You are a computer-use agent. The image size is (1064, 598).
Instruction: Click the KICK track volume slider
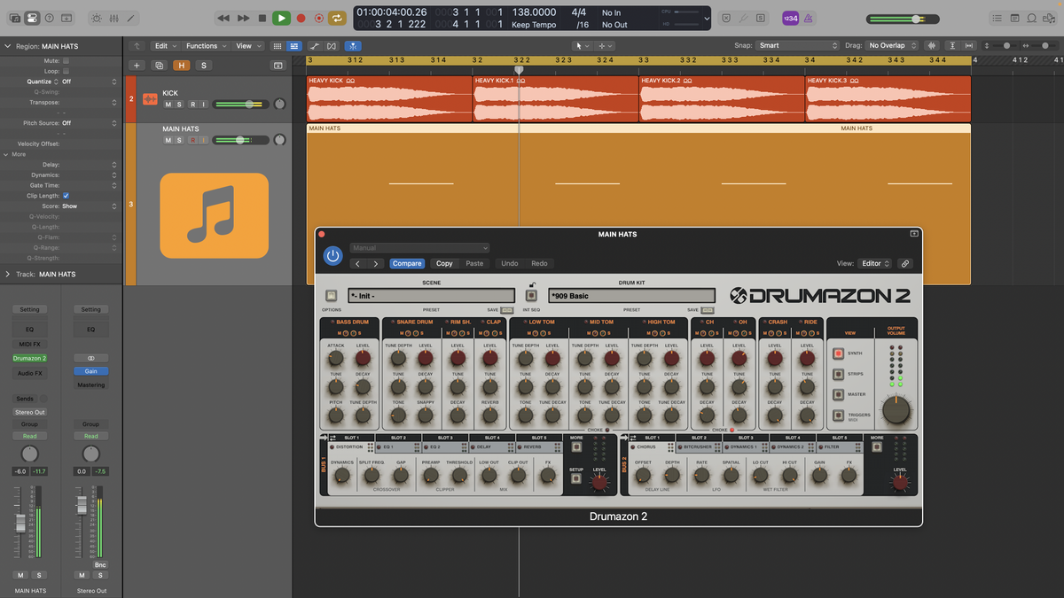[241, 105]
